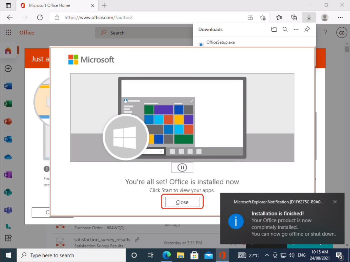Open the All apps icon in sidebar
This screenshot has width=350, height=262.
[8, 238]
